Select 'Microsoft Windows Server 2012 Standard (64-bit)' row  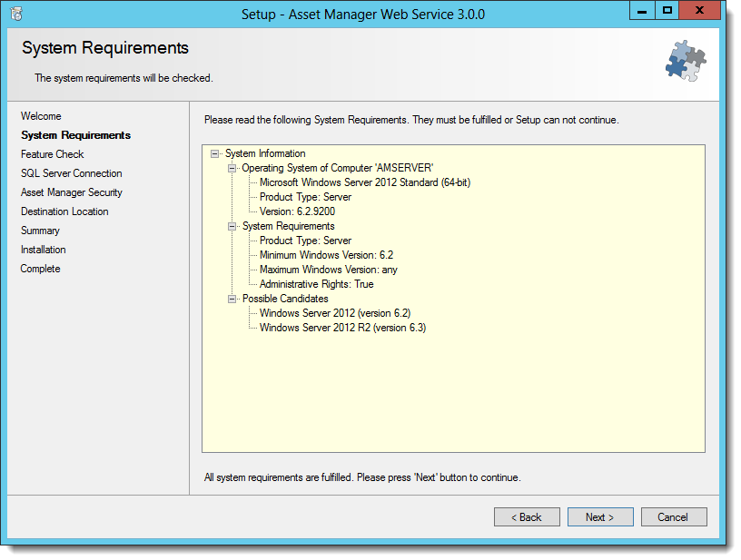point(365,182)
